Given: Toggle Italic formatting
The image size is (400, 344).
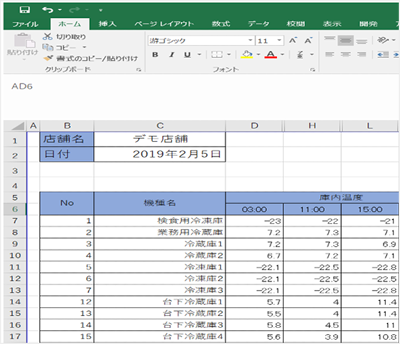Looking at the screenshot, I should [x=172, y=54].
